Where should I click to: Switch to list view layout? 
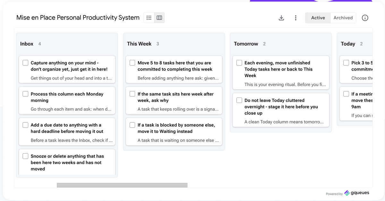pos(149,18)
